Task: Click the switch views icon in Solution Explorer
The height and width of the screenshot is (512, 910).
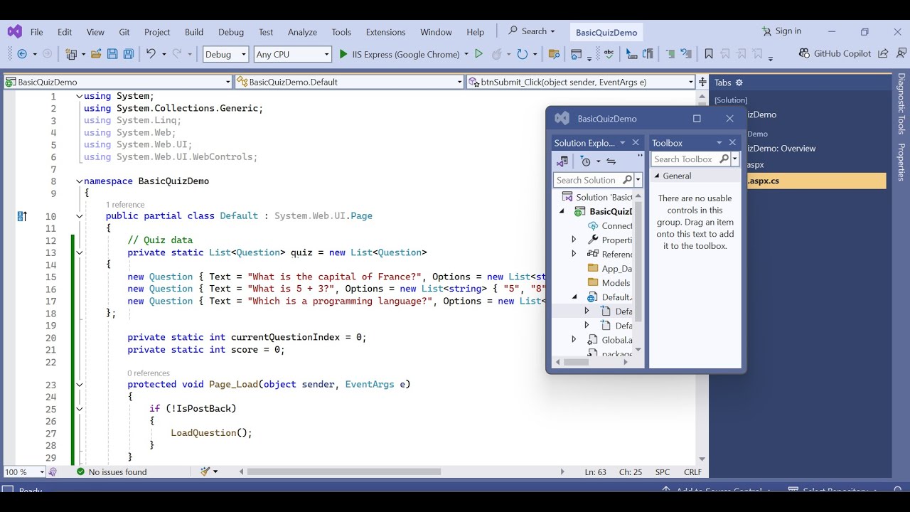Action: [x=562, y=161]
